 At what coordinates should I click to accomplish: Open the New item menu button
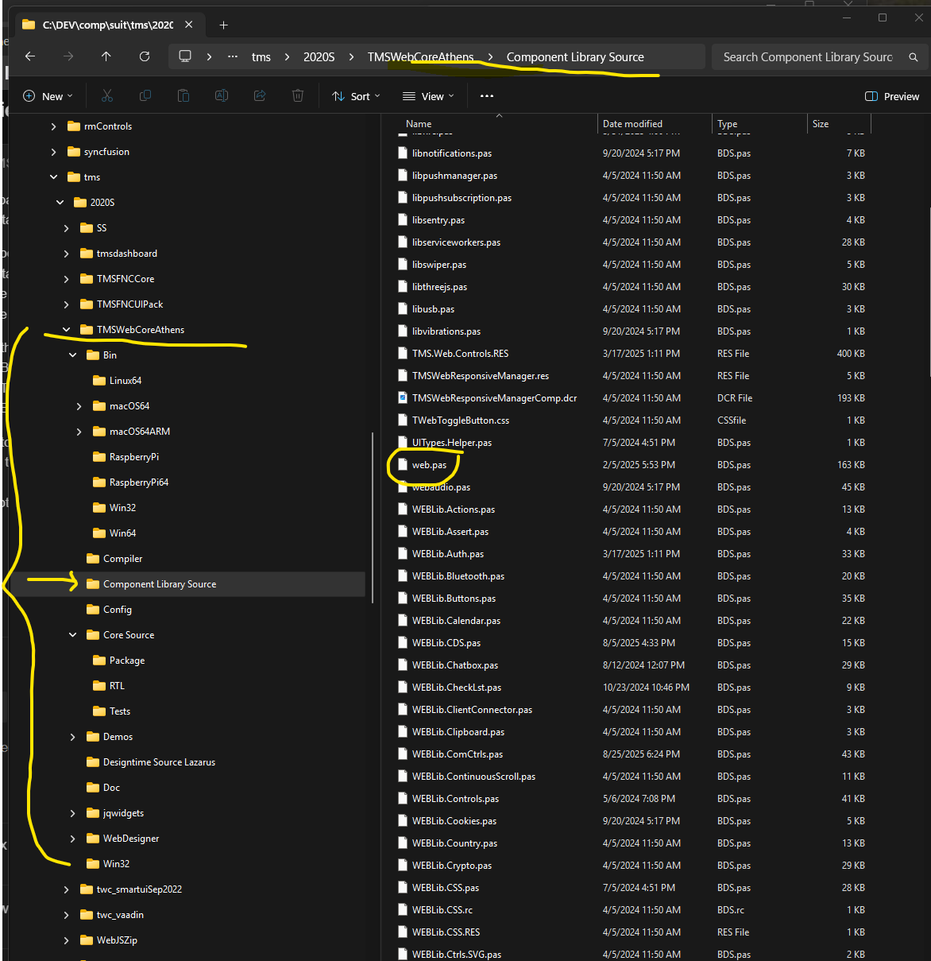(x=48, y=96)
